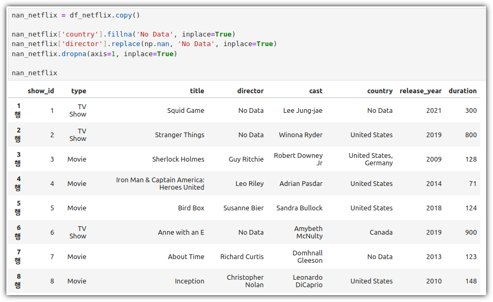Click the director column header
This screenshot has width=493, height=302.
point(250,91)
